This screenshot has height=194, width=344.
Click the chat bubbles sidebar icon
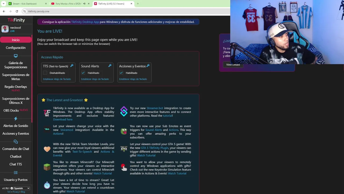point(16,141)
